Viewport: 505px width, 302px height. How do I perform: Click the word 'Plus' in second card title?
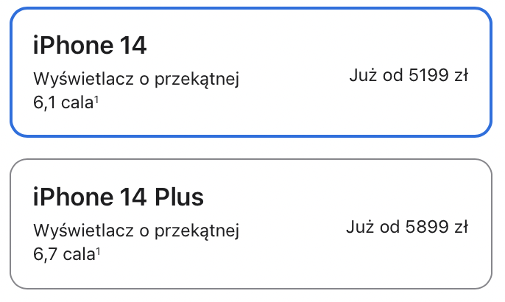coord(179,197)
